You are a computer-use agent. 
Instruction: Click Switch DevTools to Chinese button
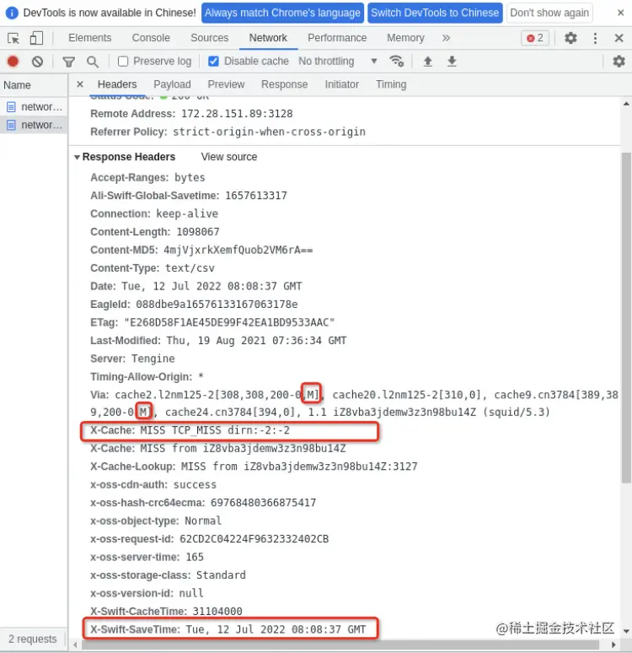(435, 13)
